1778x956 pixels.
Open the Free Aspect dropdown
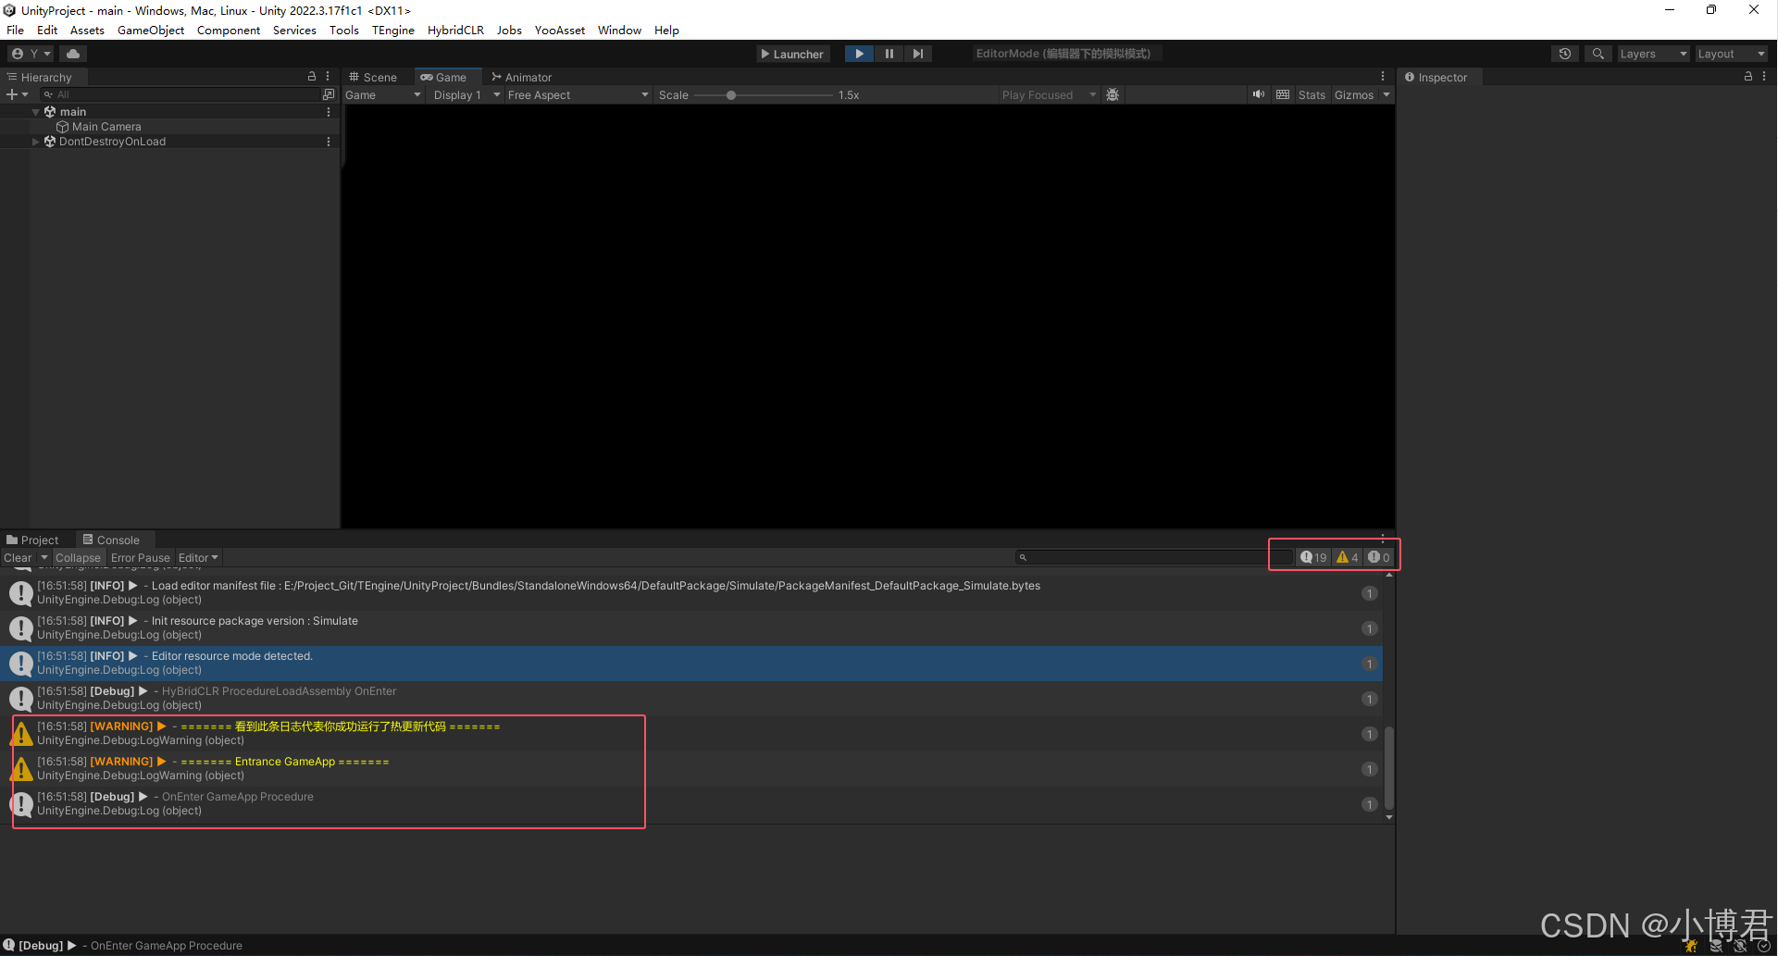pos(576,94)
